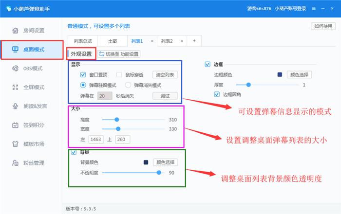
Task: Toggle the 窗口置顶 checkbox
Action: pos(83,74)
